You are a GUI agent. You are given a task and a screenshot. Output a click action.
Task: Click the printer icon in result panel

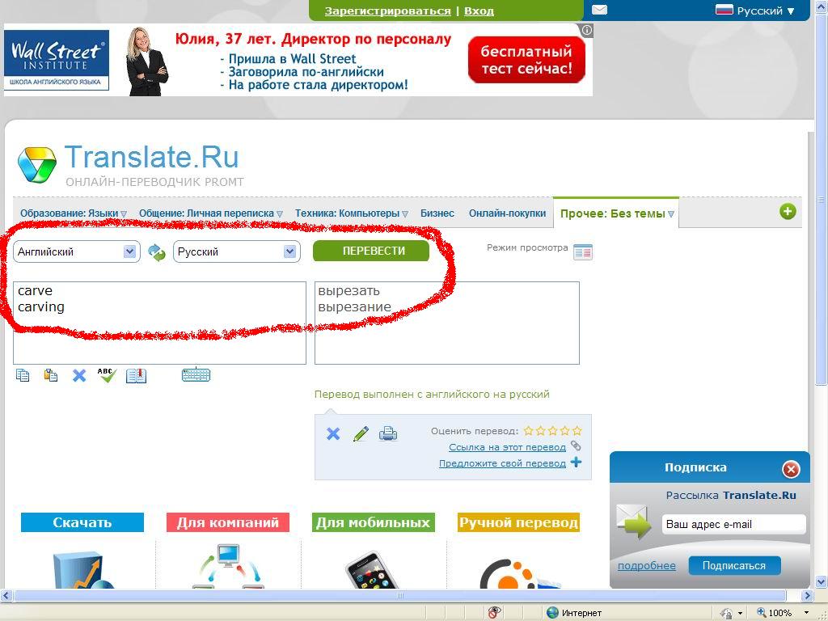point(388,434)
